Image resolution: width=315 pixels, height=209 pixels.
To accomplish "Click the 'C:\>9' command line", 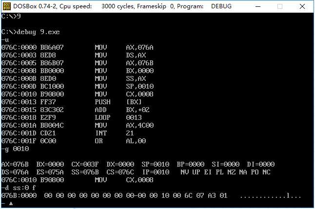I will (11, 16).
